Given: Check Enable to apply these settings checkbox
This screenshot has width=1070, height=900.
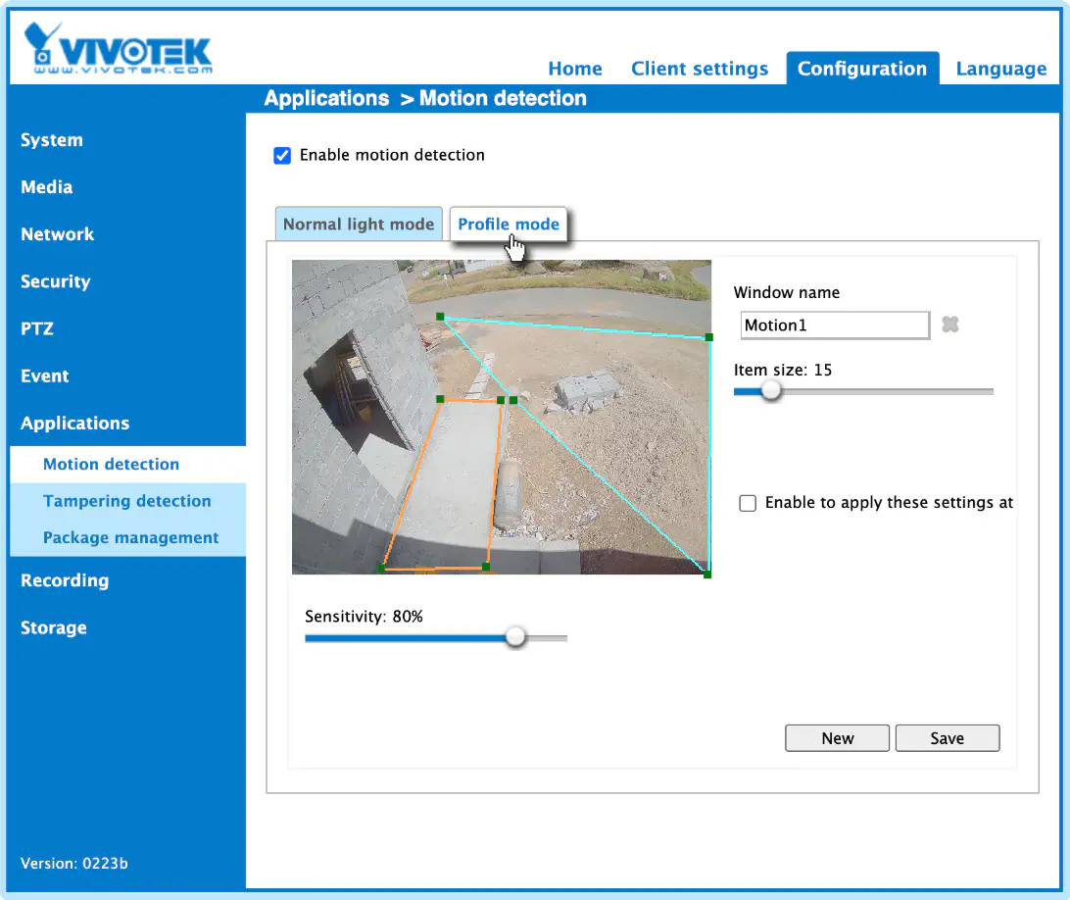Looking at the screenshot, I should click(748, 503).
